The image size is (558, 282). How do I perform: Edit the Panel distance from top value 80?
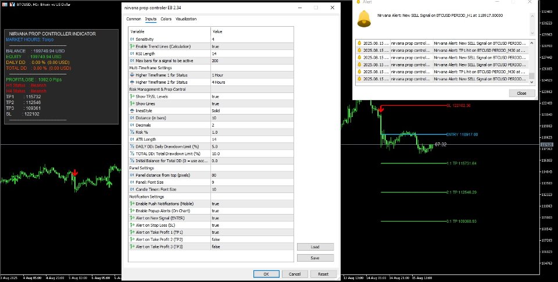click(252, 175)
